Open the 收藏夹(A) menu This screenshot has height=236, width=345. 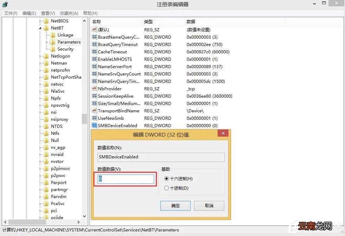(x=68, y=13)
